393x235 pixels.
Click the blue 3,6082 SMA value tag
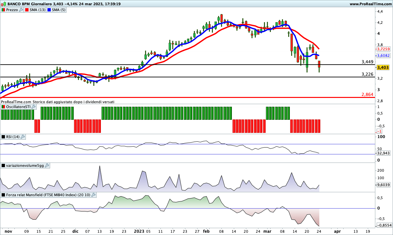pos(383,55)
